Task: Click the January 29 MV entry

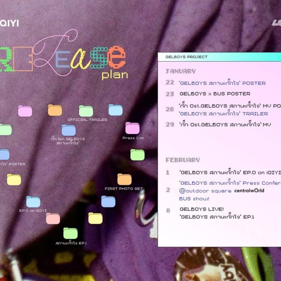Action: [225, 125]
